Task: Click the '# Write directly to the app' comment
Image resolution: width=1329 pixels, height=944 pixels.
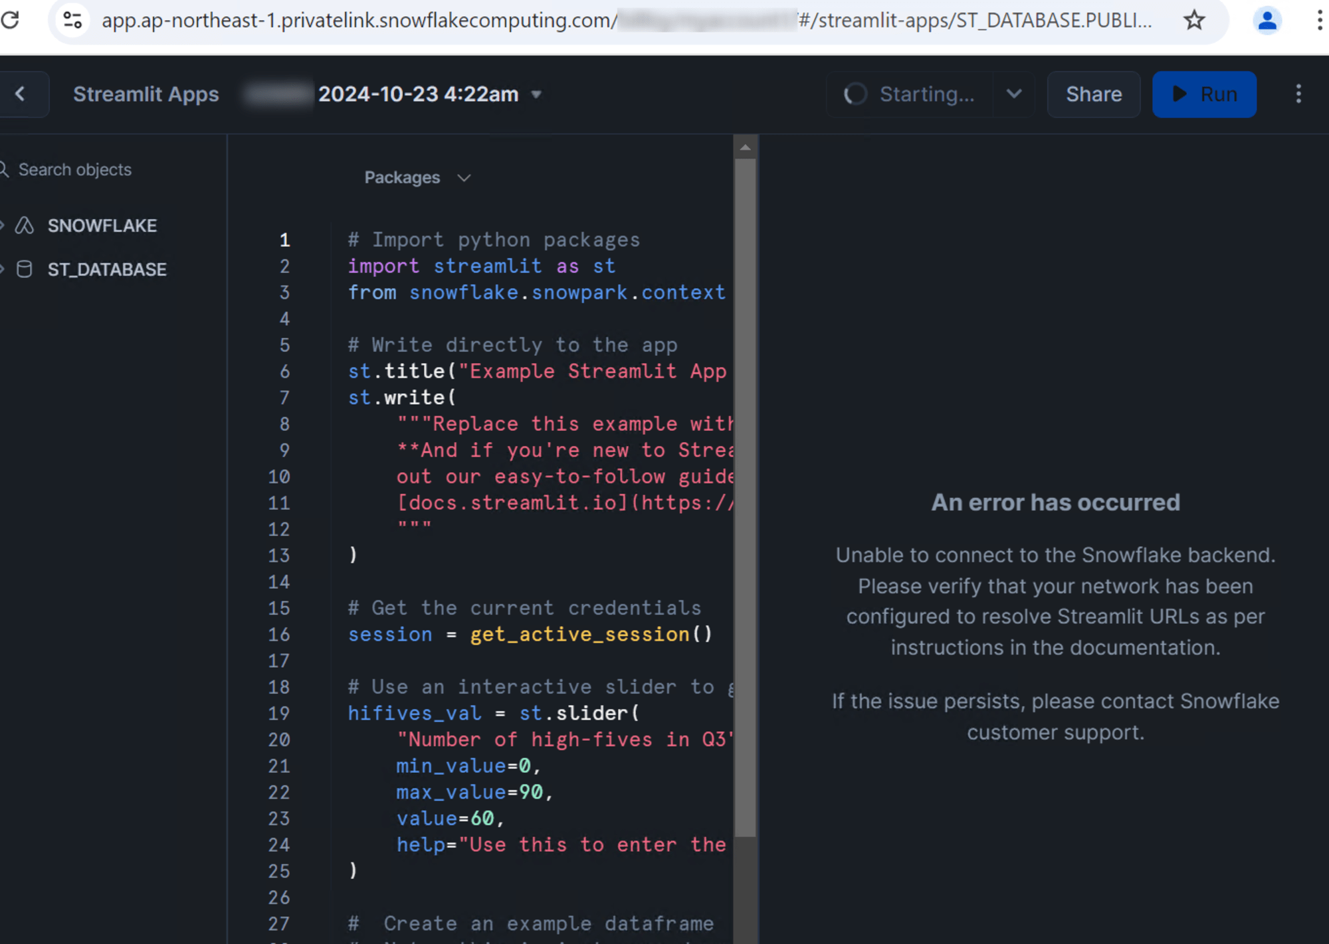Action: (x=512, y=345)
